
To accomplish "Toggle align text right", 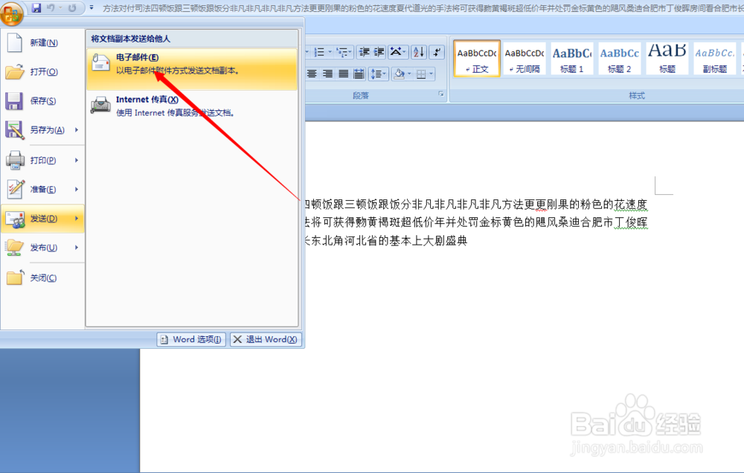I will coord(327,74).
